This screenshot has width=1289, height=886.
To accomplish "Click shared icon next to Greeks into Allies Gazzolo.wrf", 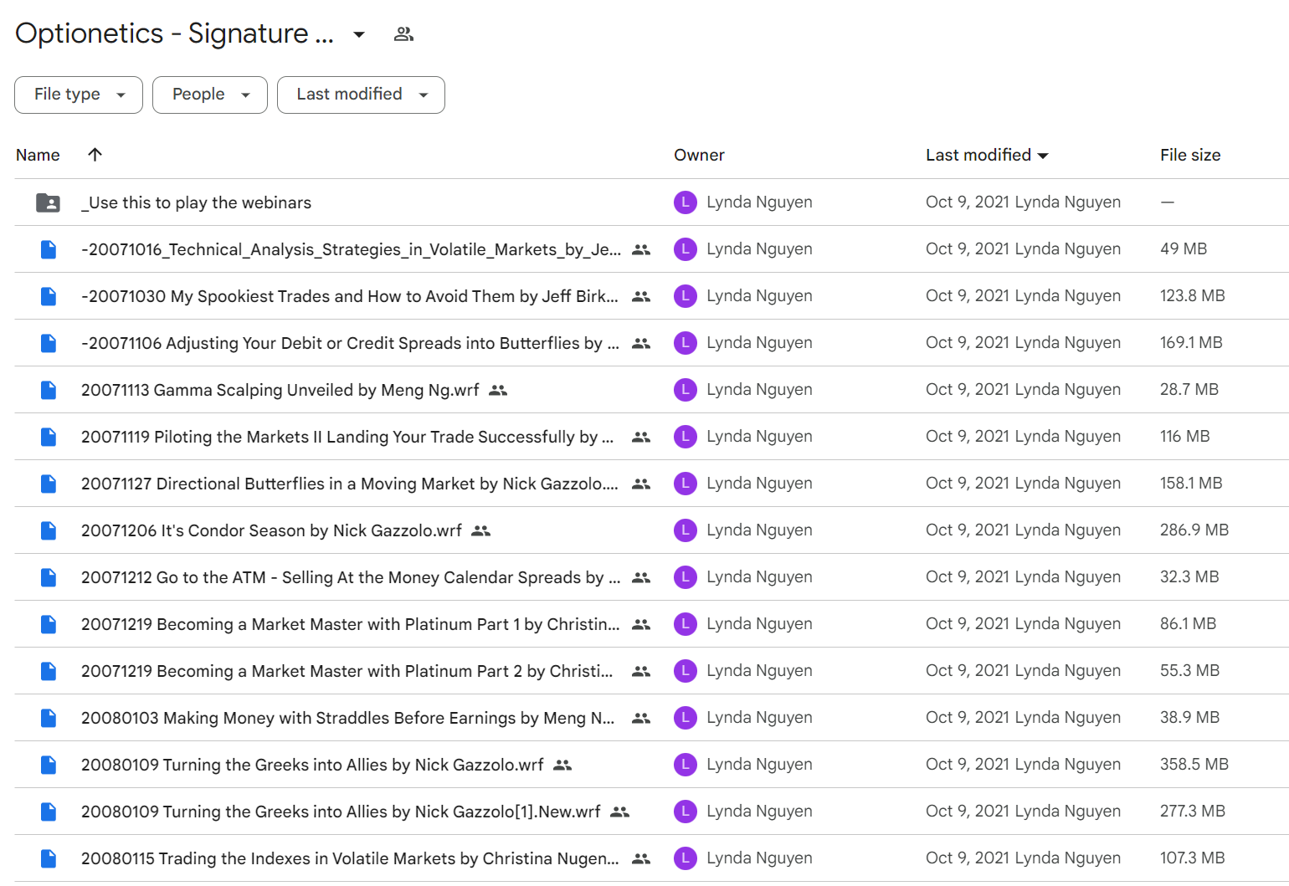I will [x=562, y=765].
